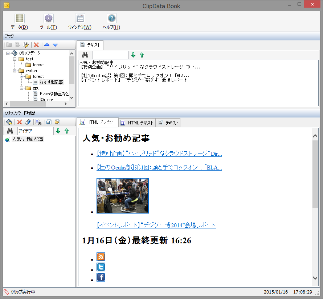323x299 pixels.
Task: Select the テキスト tab in the book pane
Action: pos(90,45)
